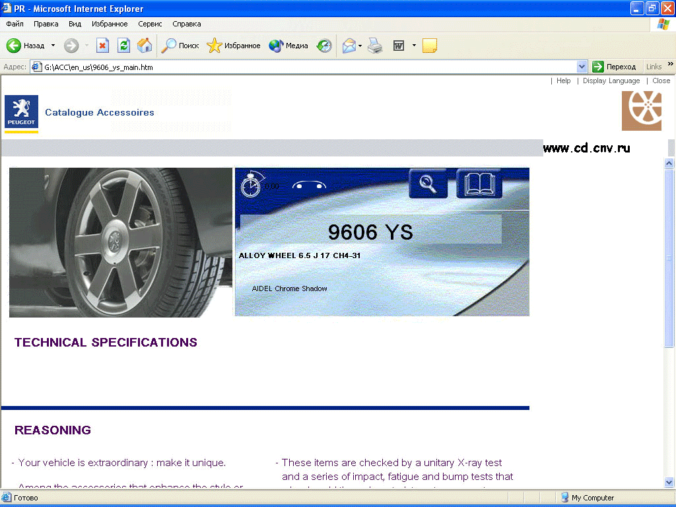Open the Help link
This screenshot has width=676, height=507.
click(x=563, y=81)
